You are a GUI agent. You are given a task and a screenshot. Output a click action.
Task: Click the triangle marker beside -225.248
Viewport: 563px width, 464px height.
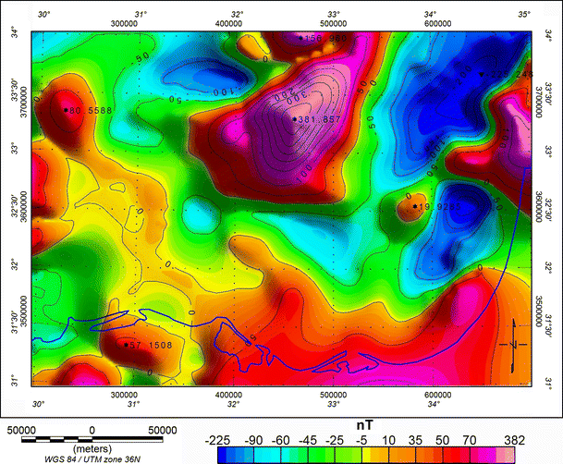tap(482, 74)
